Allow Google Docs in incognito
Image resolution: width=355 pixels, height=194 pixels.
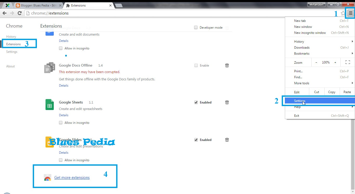click(x=61, y=48)
